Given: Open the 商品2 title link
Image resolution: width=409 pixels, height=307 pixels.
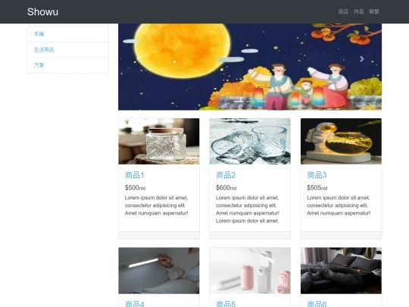Looking at the screenshot, I should tap(226, 175).
